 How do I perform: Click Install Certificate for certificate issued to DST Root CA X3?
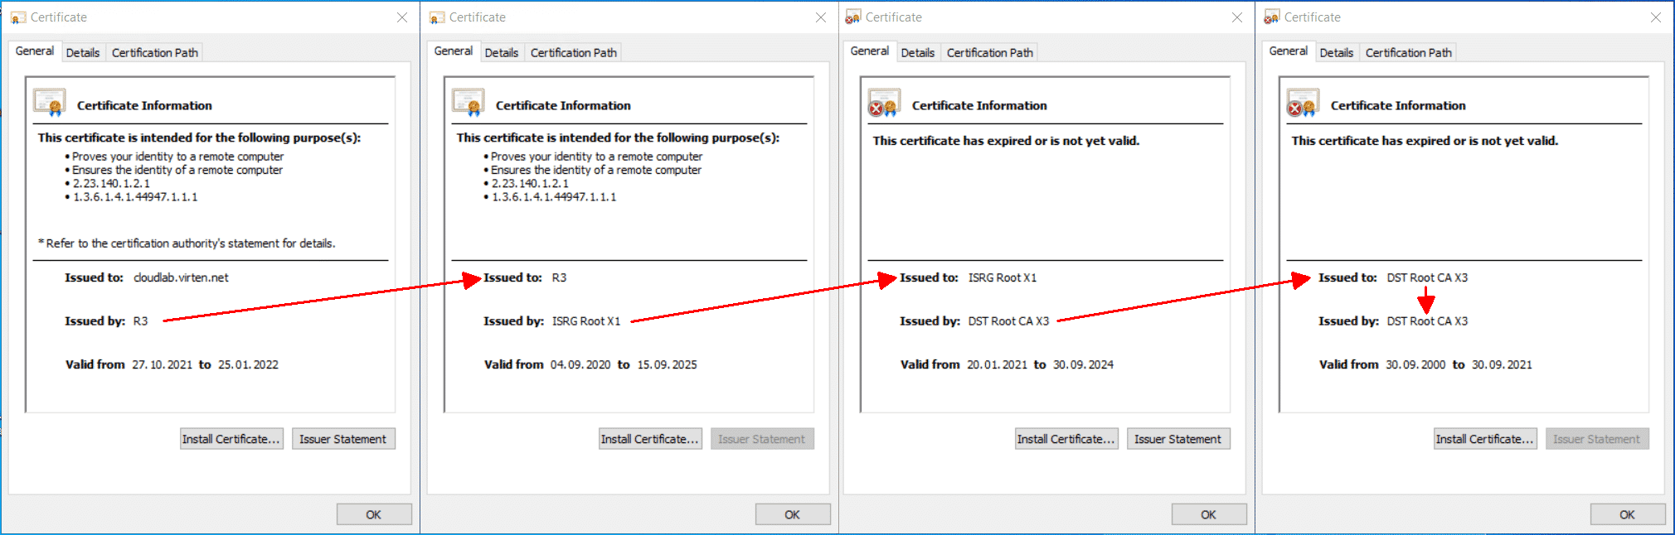[x=1485, y=439]
